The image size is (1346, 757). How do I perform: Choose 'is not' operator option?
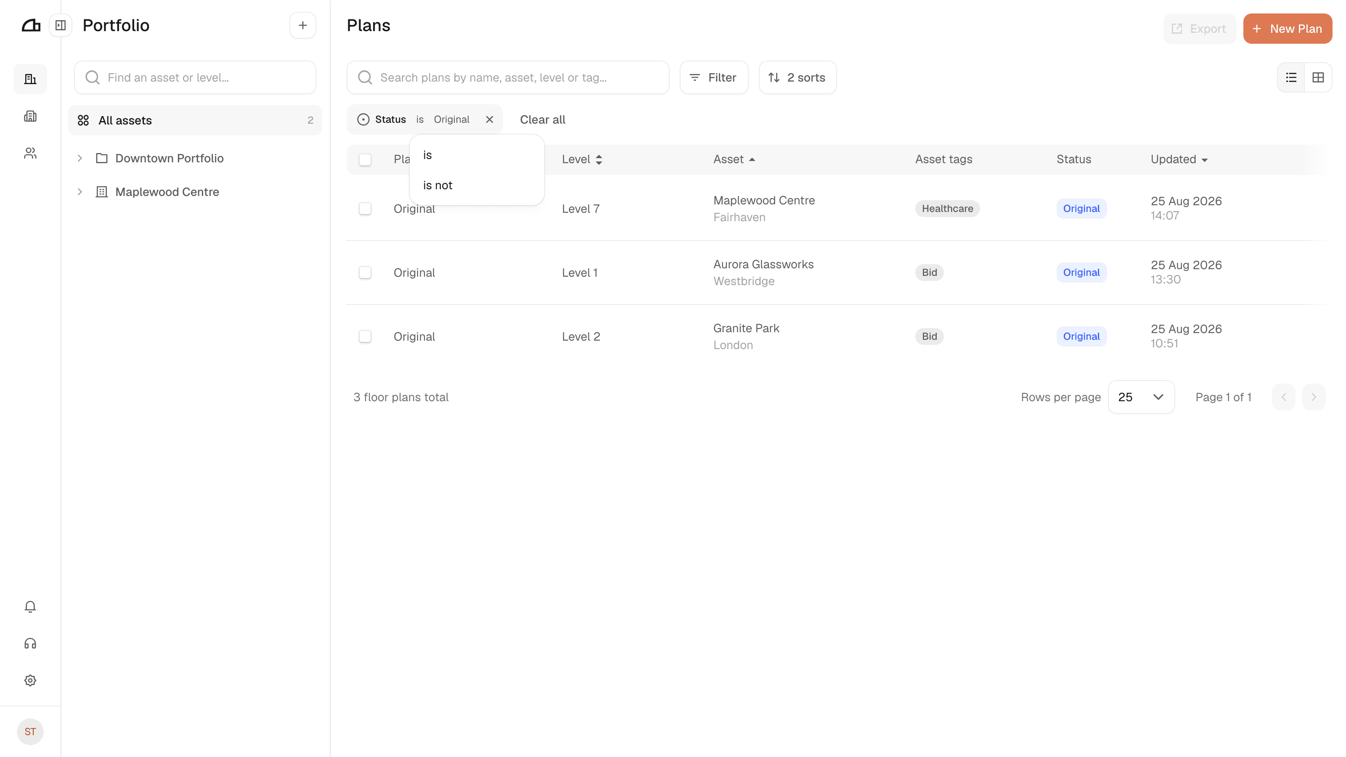coord(477,185)
